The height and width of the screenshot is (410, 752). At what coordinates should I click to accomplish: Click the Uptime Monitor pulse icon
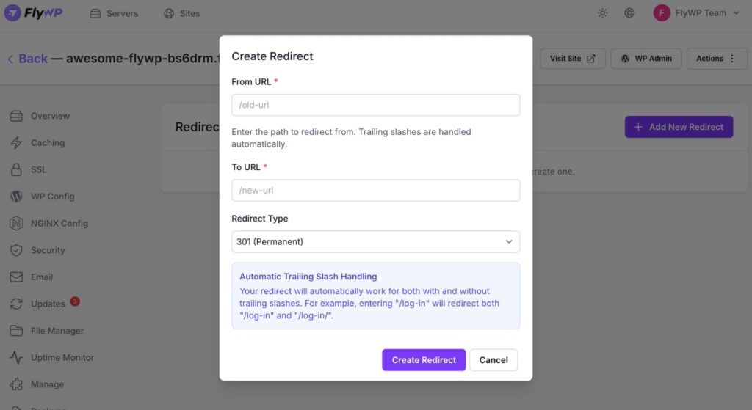tap(16, 357)
